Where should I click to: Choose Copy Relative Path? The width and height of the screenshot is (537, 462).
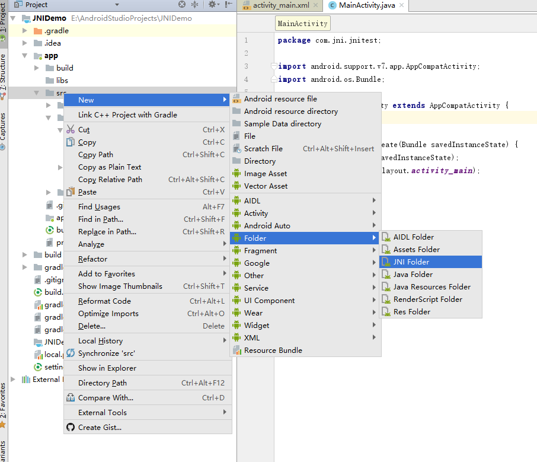[x=146, y=180]
